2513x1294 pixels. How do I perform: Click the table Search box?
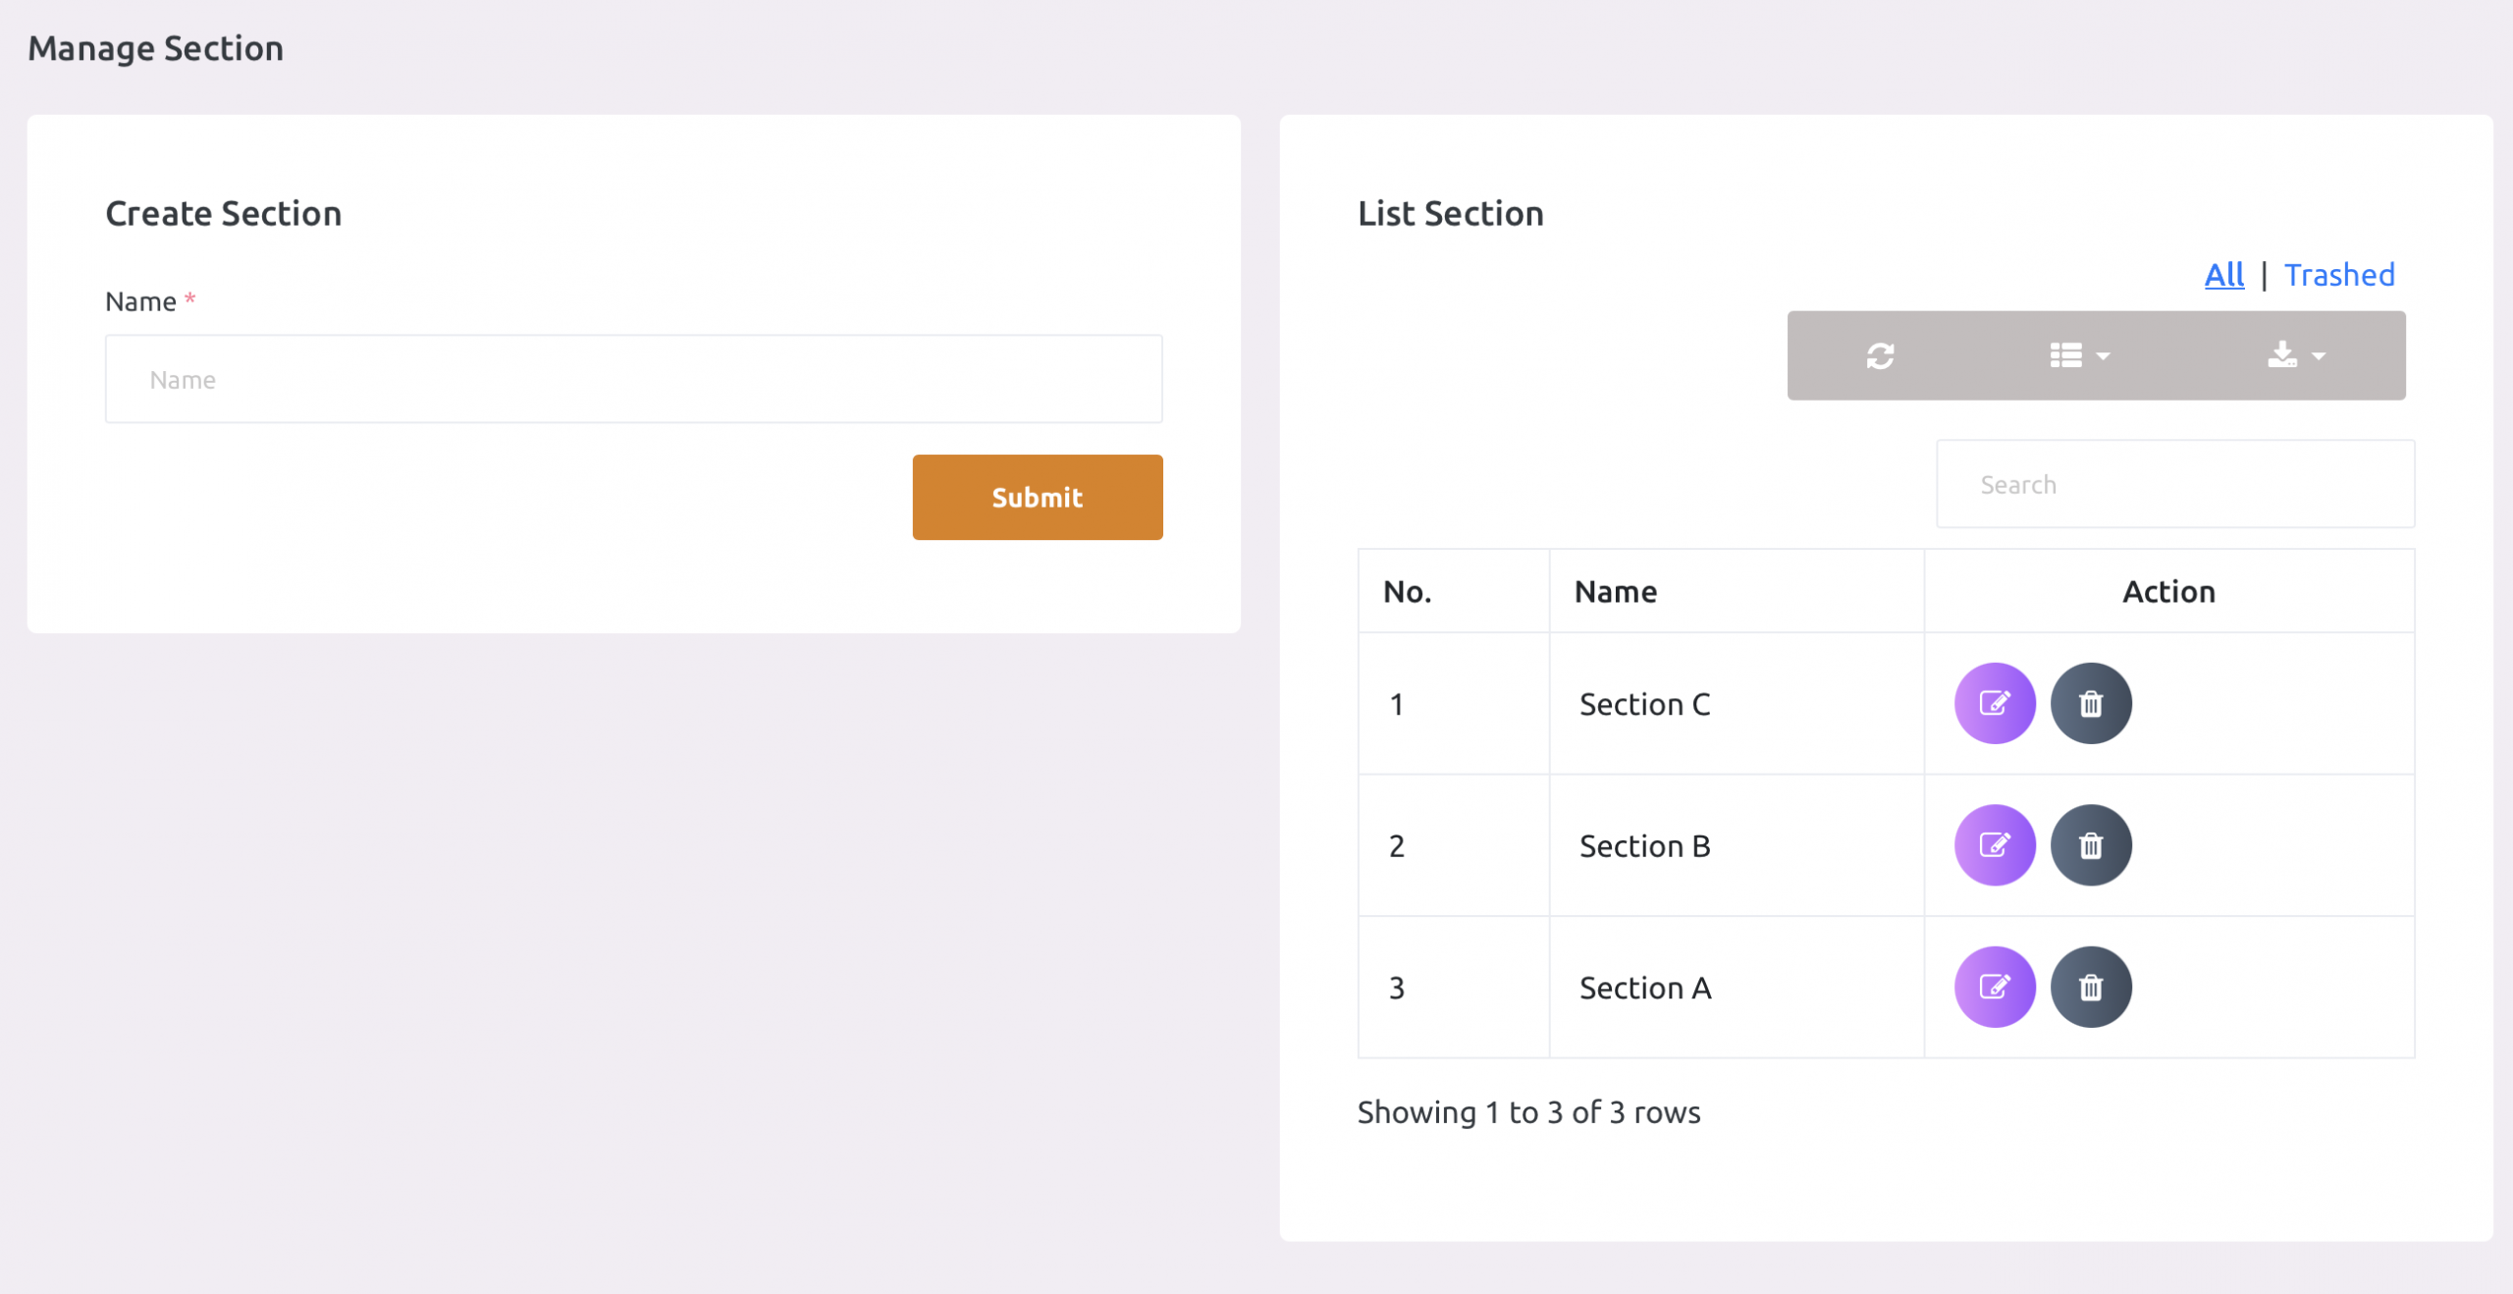tap(2174, 484)
